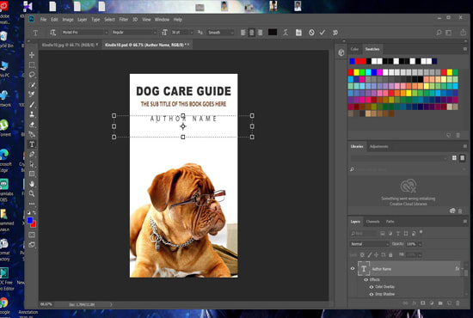Open the Fill slider dropdown arrow
The height and width of the screenshot is (318, 473).
point(420,255)
